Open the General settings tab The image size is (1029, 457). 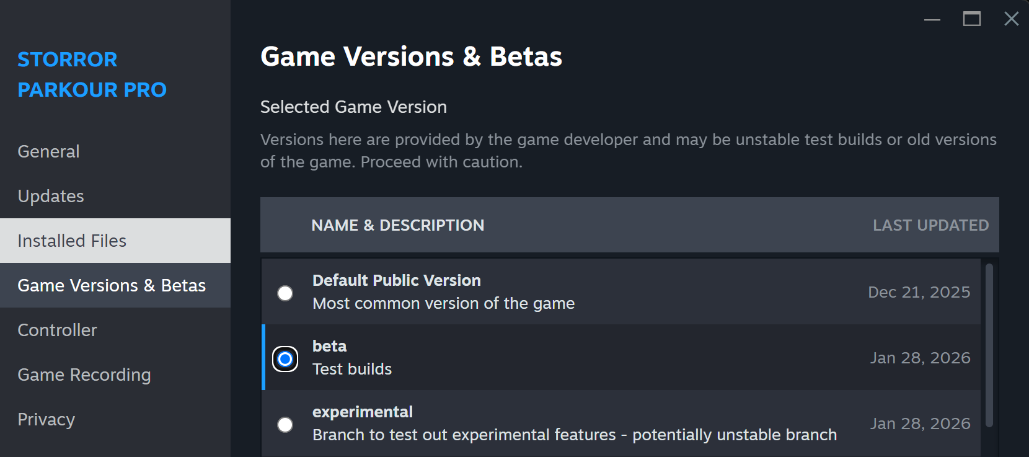(x=48, y=151)
